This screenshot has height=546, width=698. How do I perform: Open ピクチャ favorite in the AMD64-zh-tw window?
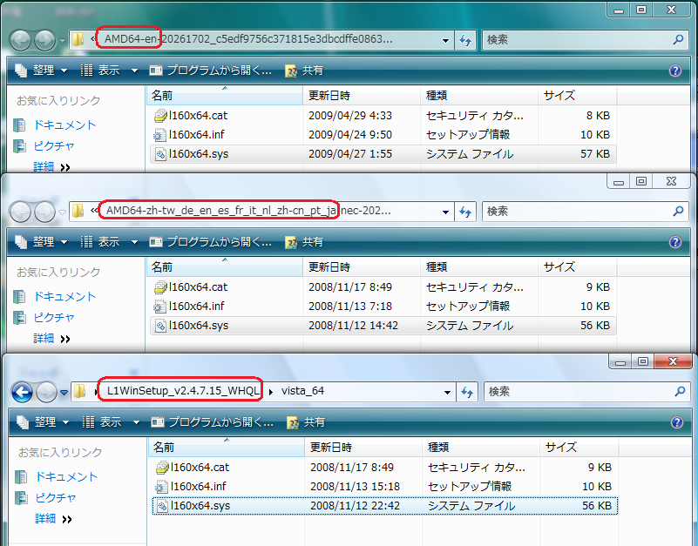(54, 317)
